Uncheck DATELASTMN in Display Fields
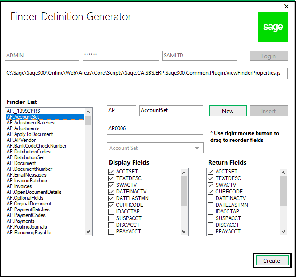Viewport: 296px width, 277px height. tap(111, 198)
